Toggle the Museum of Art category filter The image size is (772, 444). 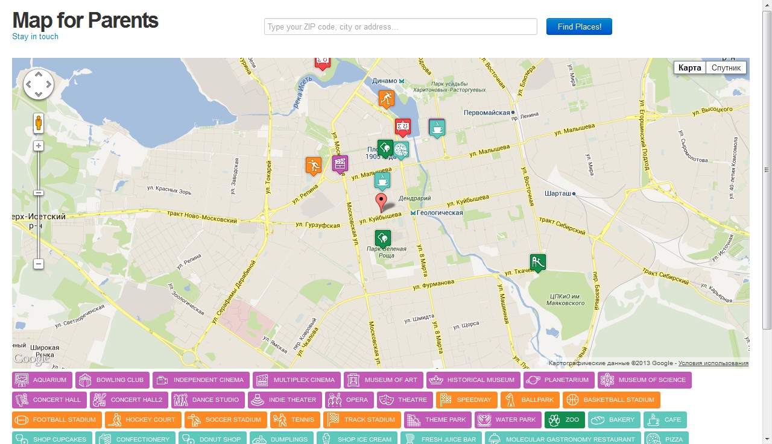384,380
